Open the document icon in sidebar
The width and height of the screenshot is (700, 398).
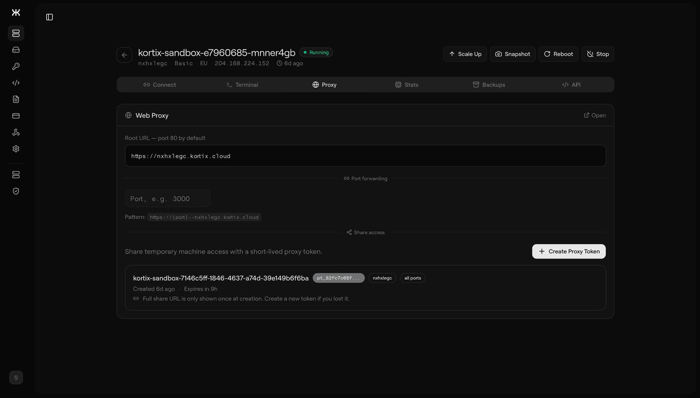click(16, 99)
